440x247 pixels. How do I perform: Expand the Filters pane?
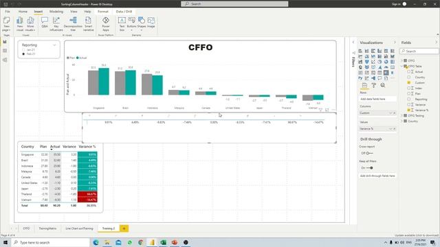tap(353, 43)
